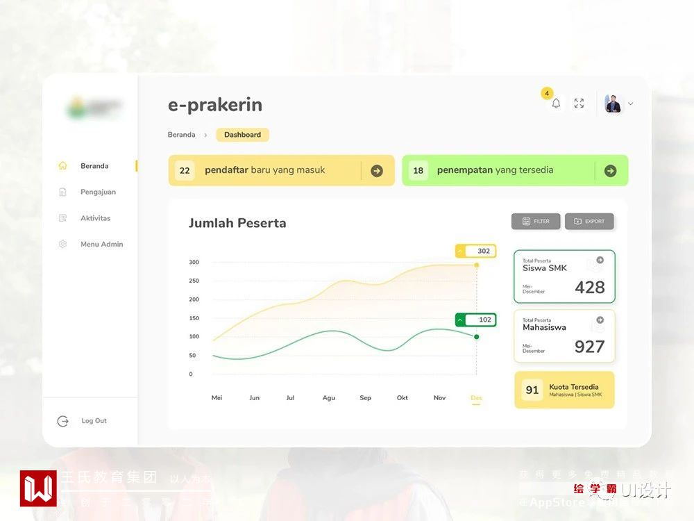This screenshot has width=694, height=521.
Task: Click the arrow icon on Mahasiswa card
Action: (600, 320)
